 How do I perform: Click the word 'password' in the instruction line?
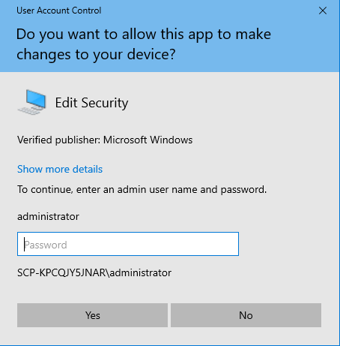pyautogui.click(x=243, y=190)
